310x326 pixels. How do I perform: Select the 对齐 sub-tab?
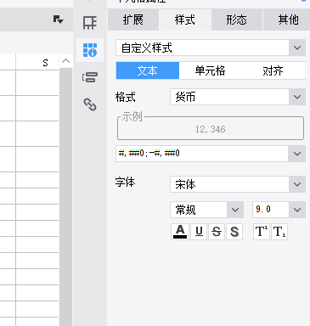point(273,70)
